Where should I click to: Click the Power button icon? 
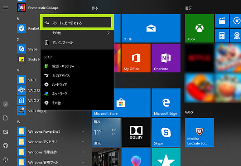pyautogui.click(x=6, y=159)
